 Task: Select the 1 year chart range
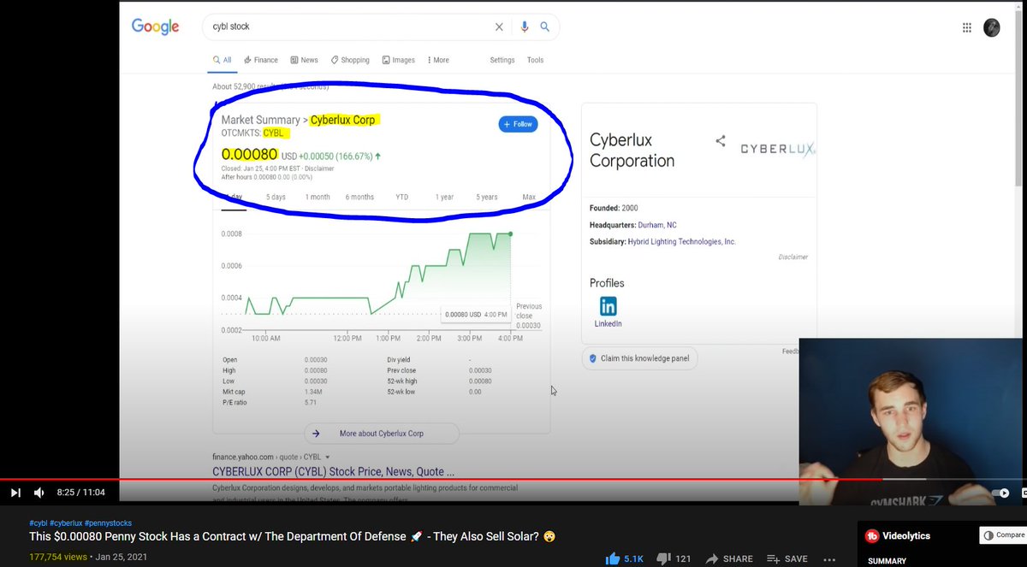click(444, 197)
